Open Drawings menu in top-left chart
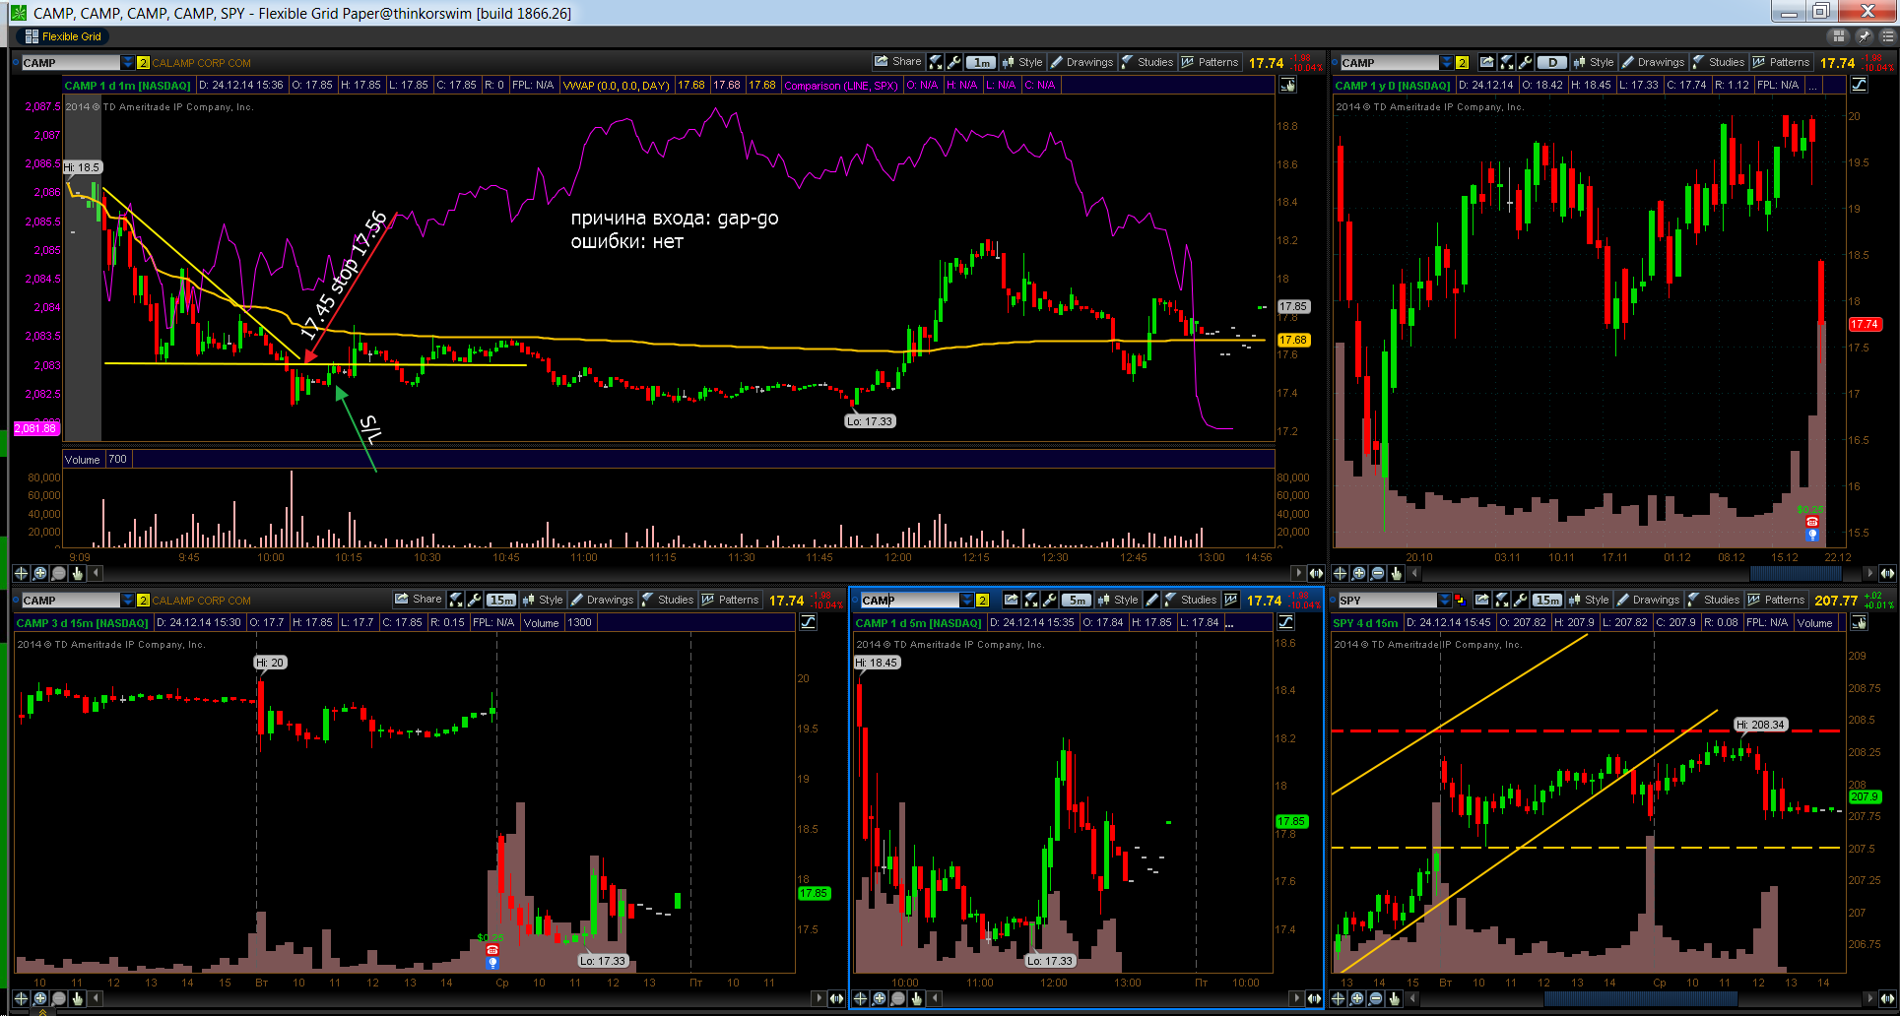1900x1016 pixels. [x=1081, y=62]
